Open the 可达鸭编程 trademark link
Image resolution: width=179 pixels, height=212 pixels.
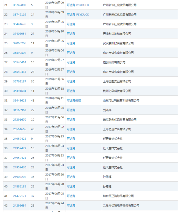click(x=74, y=101)
